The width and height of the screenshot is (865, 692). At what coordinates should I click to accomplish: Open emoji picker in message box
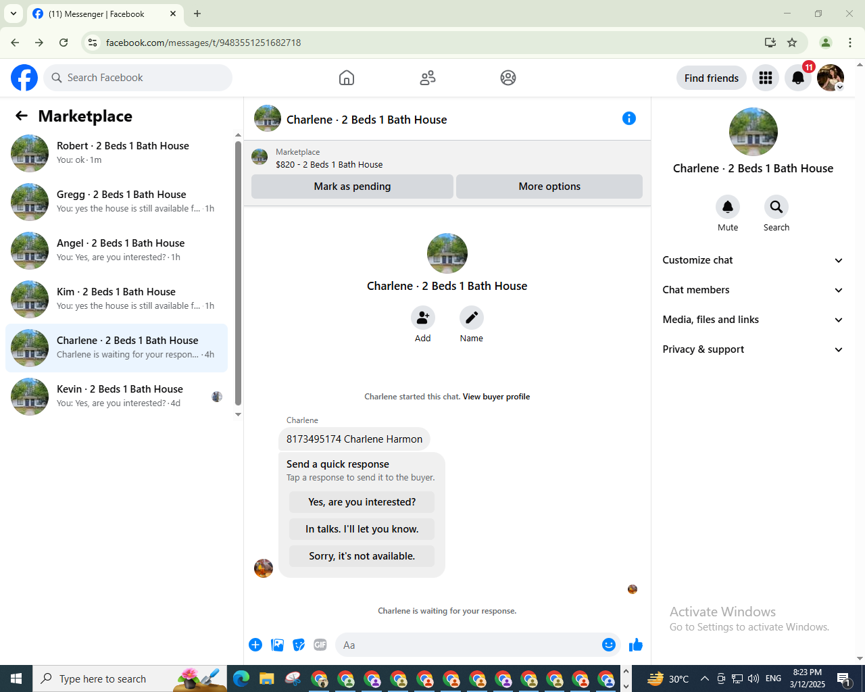pos(609,645)
